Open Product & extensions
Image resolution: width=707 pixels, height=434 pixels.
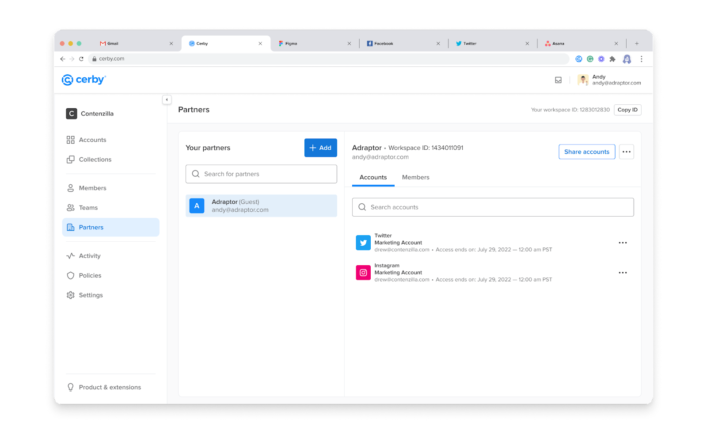click(104, 387)
